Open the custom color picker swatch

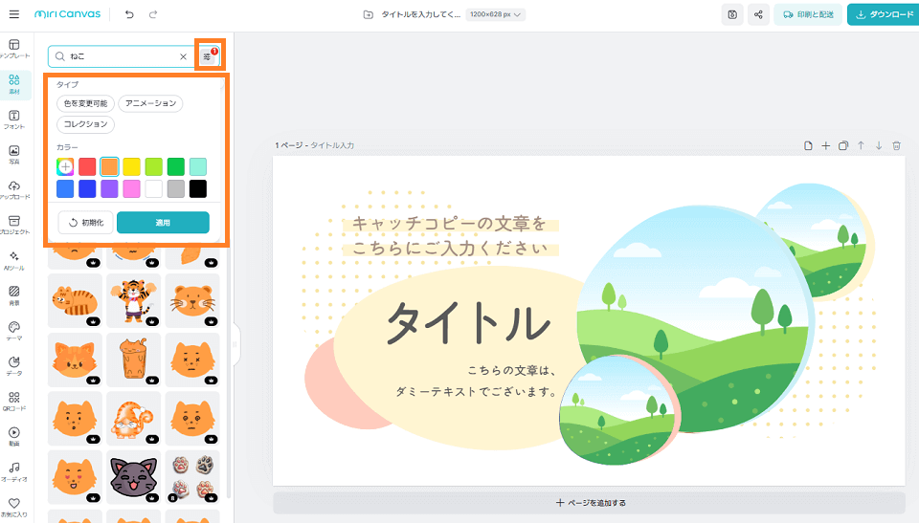65,166
